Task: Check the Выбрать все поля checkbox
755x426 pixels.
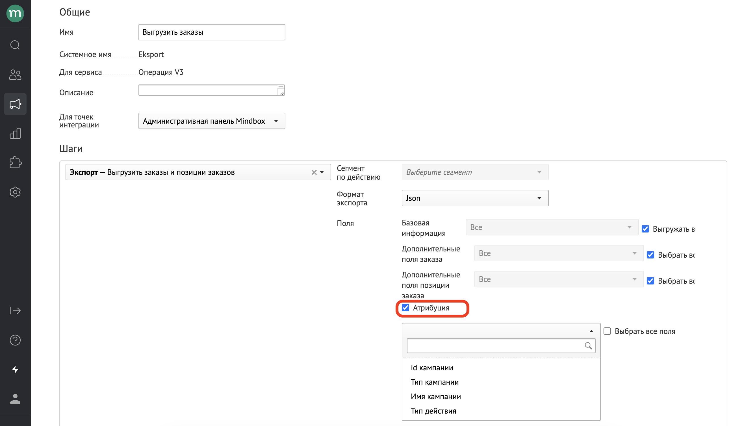Action: [607, 331]
